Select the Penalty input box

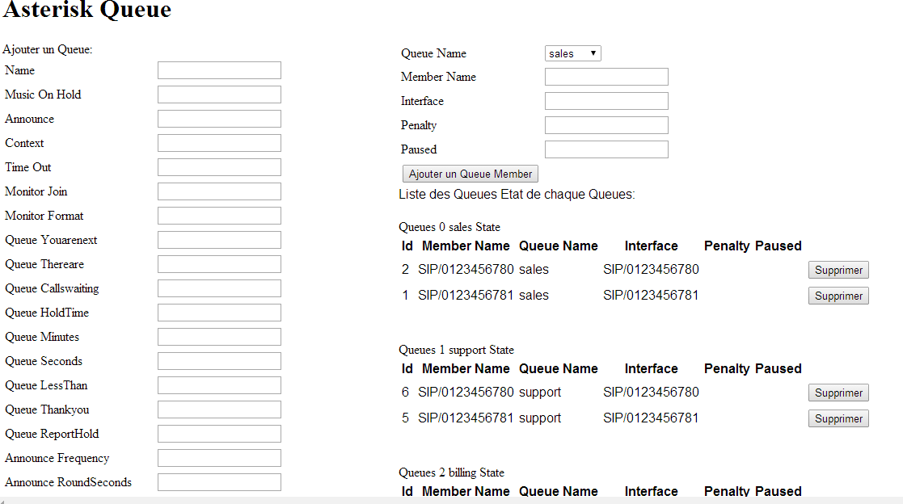pyautogui.click(x=606, y=125)
